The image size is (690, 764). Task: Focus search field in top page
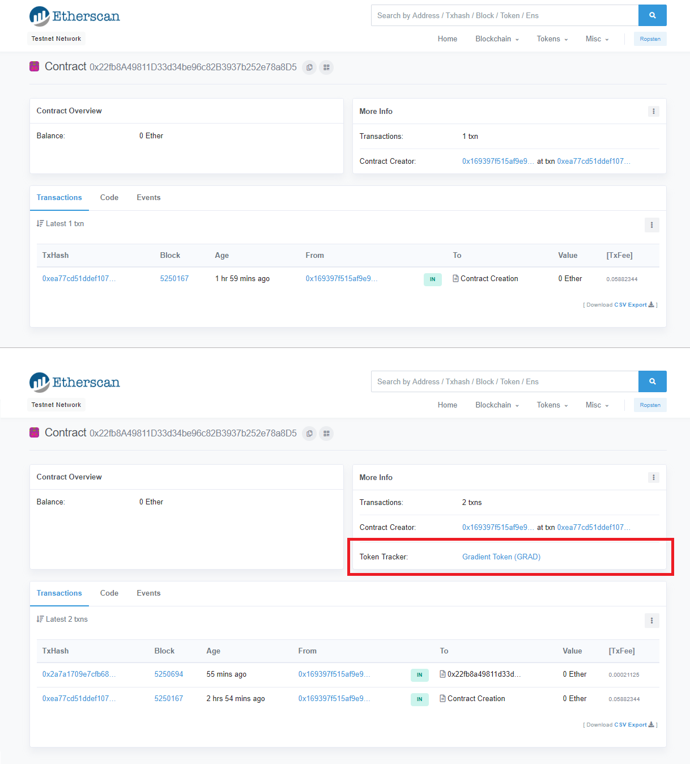(x=505, y=15)
